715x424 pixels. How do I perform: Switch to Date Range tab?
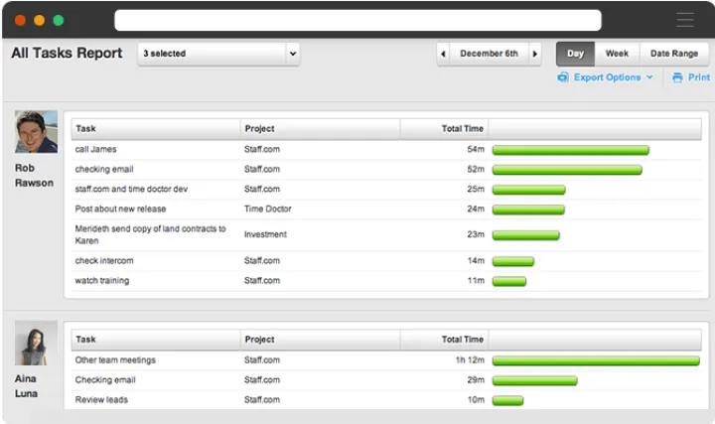point(674,54)
